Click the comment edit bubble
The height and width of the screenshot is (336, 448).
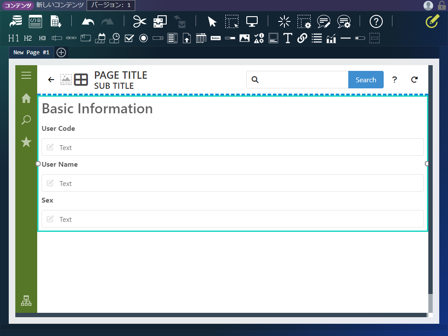pos(324,21)
